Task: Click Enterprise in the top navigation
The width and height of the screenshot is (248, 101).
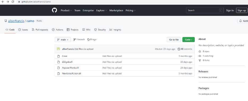Action: (x=88, y=10)
